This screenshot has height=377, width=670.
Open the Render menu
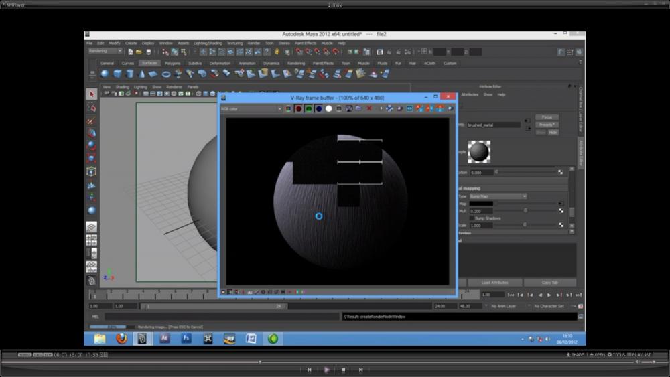(254, 43)
